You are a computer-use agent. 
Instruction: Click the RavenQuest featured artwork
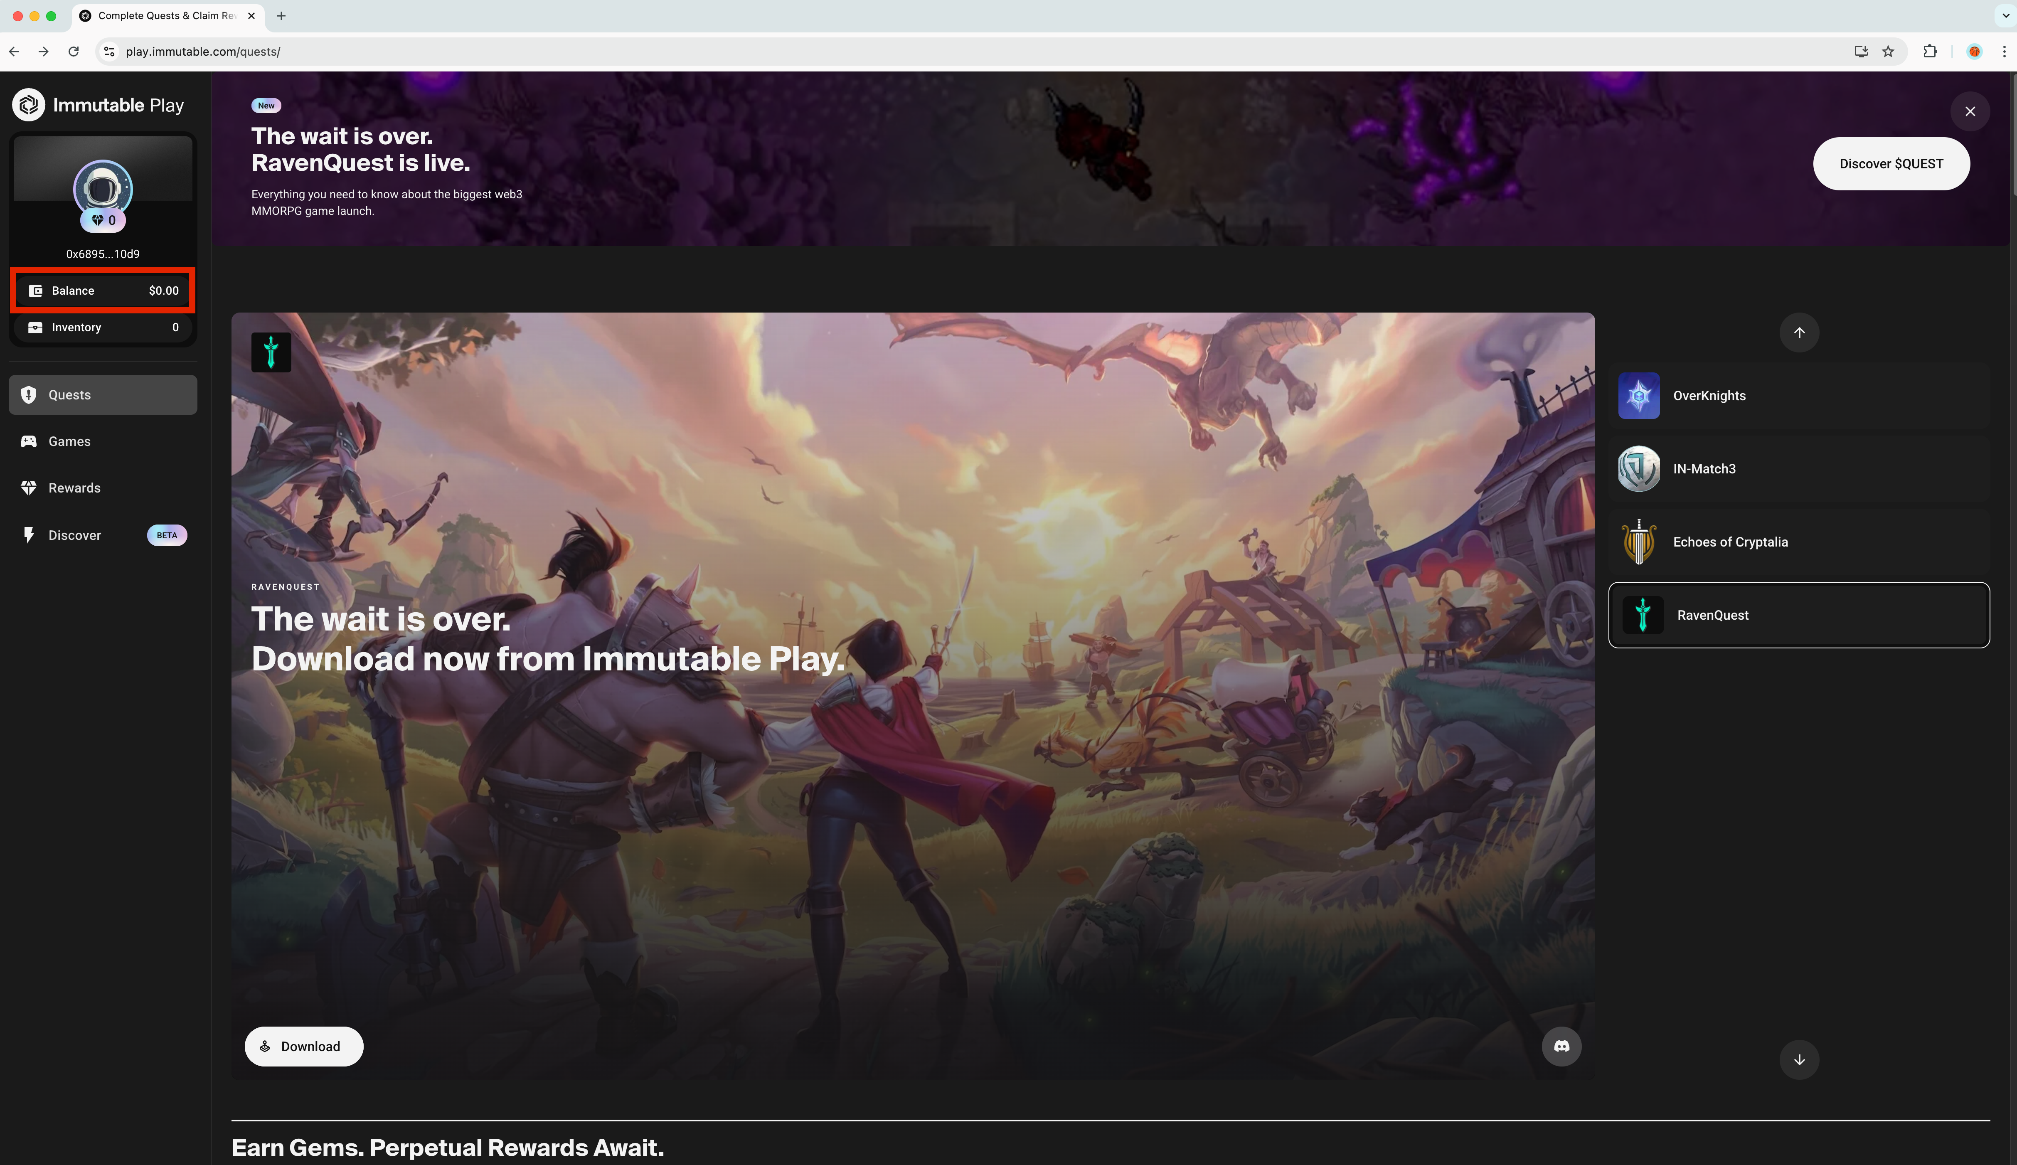click(912, 696)
